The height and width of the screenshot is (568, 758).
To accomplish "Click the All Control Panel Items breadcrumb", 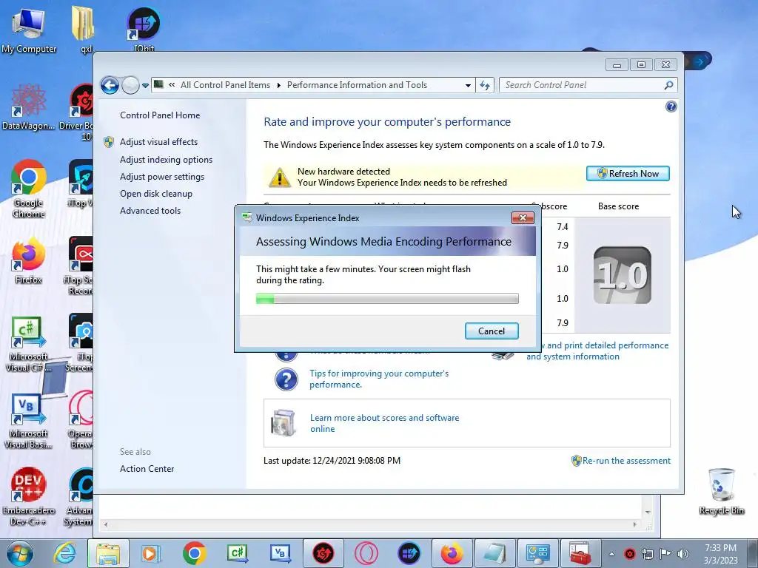I will pos(225,85).
